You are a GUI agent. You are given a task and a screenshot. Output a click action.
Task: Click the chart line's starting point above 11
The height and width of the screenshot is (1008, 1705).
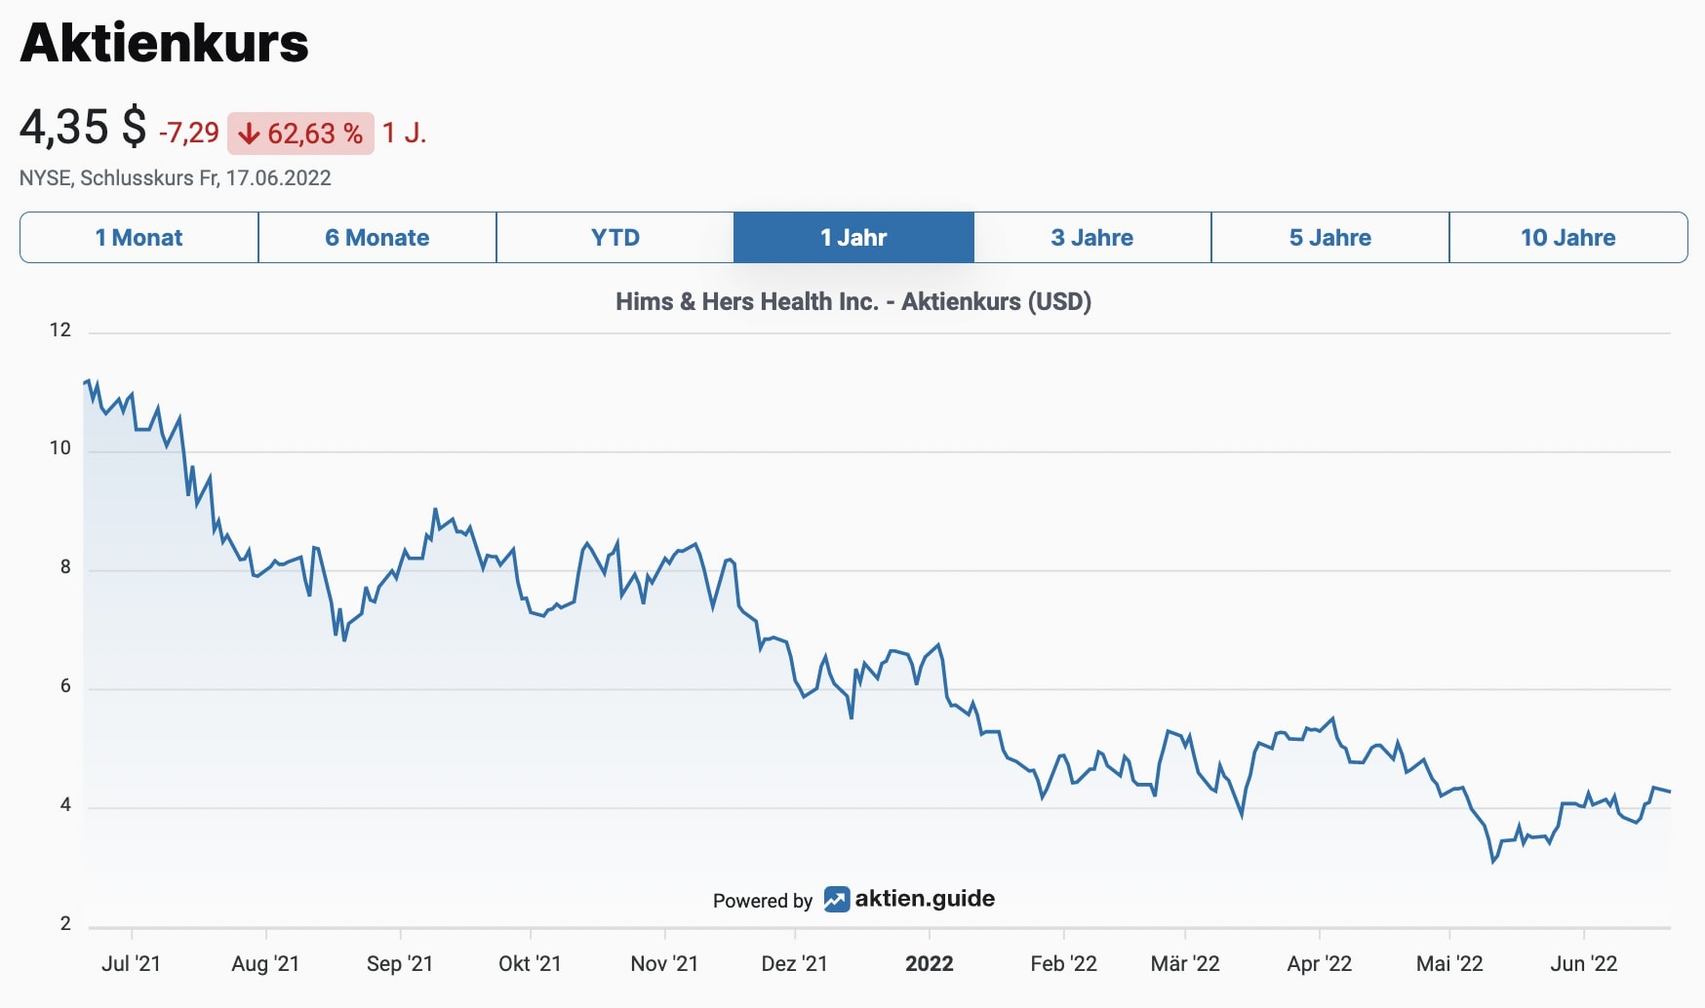click(x=85, y=383)
